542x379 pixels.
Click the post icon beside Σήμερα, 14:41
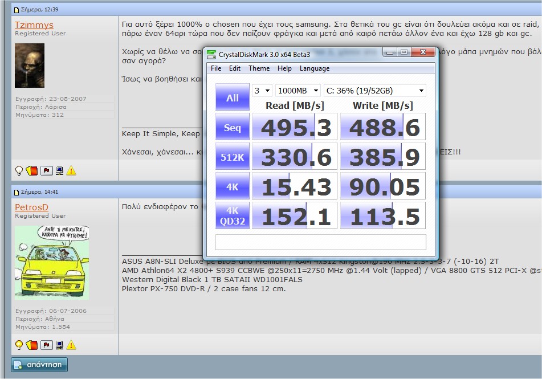(17, 192)
